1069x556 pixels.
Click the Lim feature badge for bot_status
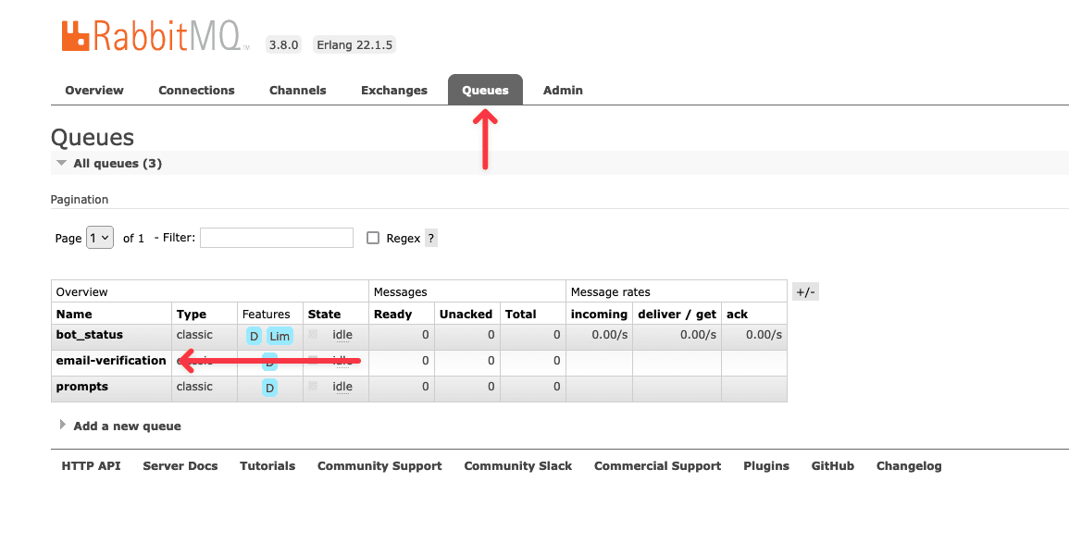tap(280, 336)
